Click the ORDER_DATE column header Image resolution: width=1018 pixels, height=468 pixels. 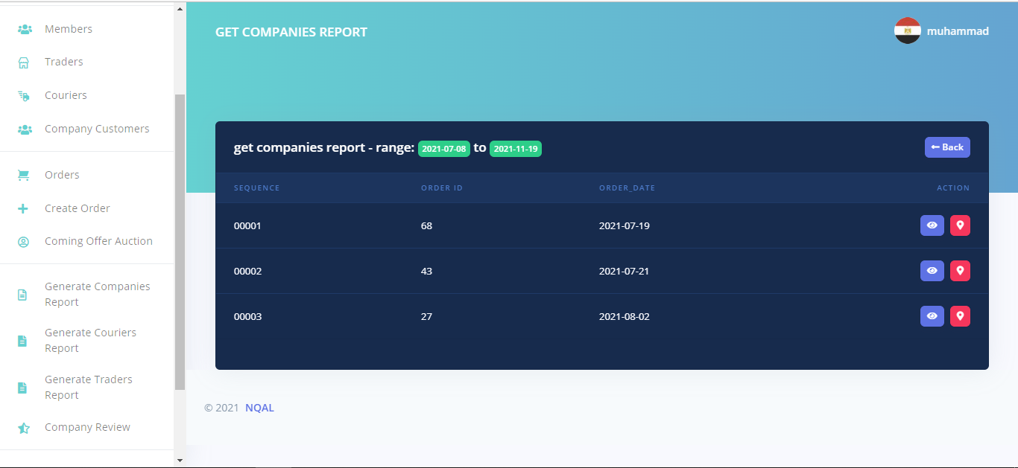tap(627, 188)
